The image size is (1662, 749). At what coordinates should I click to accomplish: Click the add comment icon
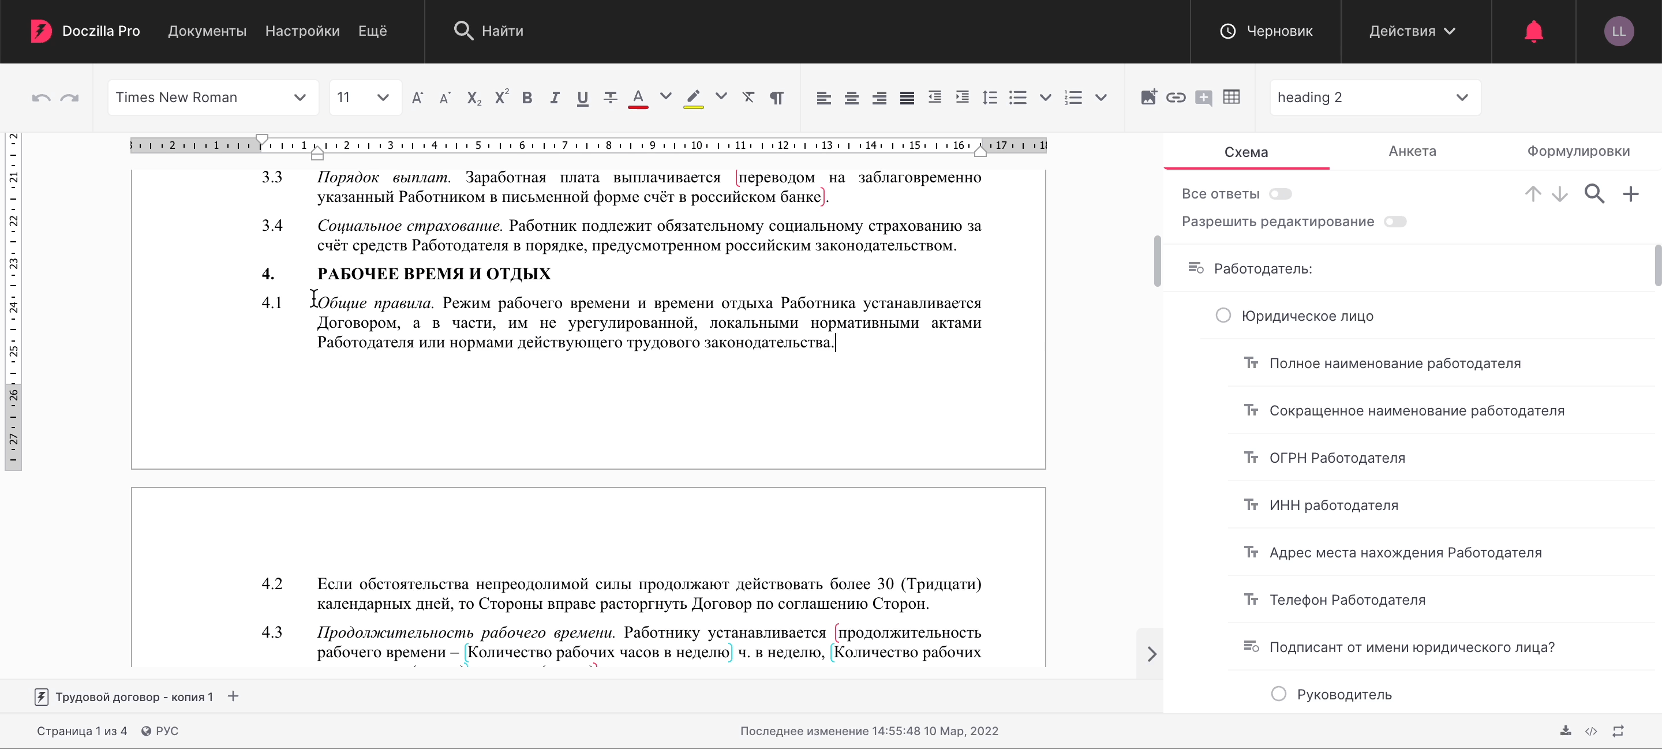[1203, 98]
